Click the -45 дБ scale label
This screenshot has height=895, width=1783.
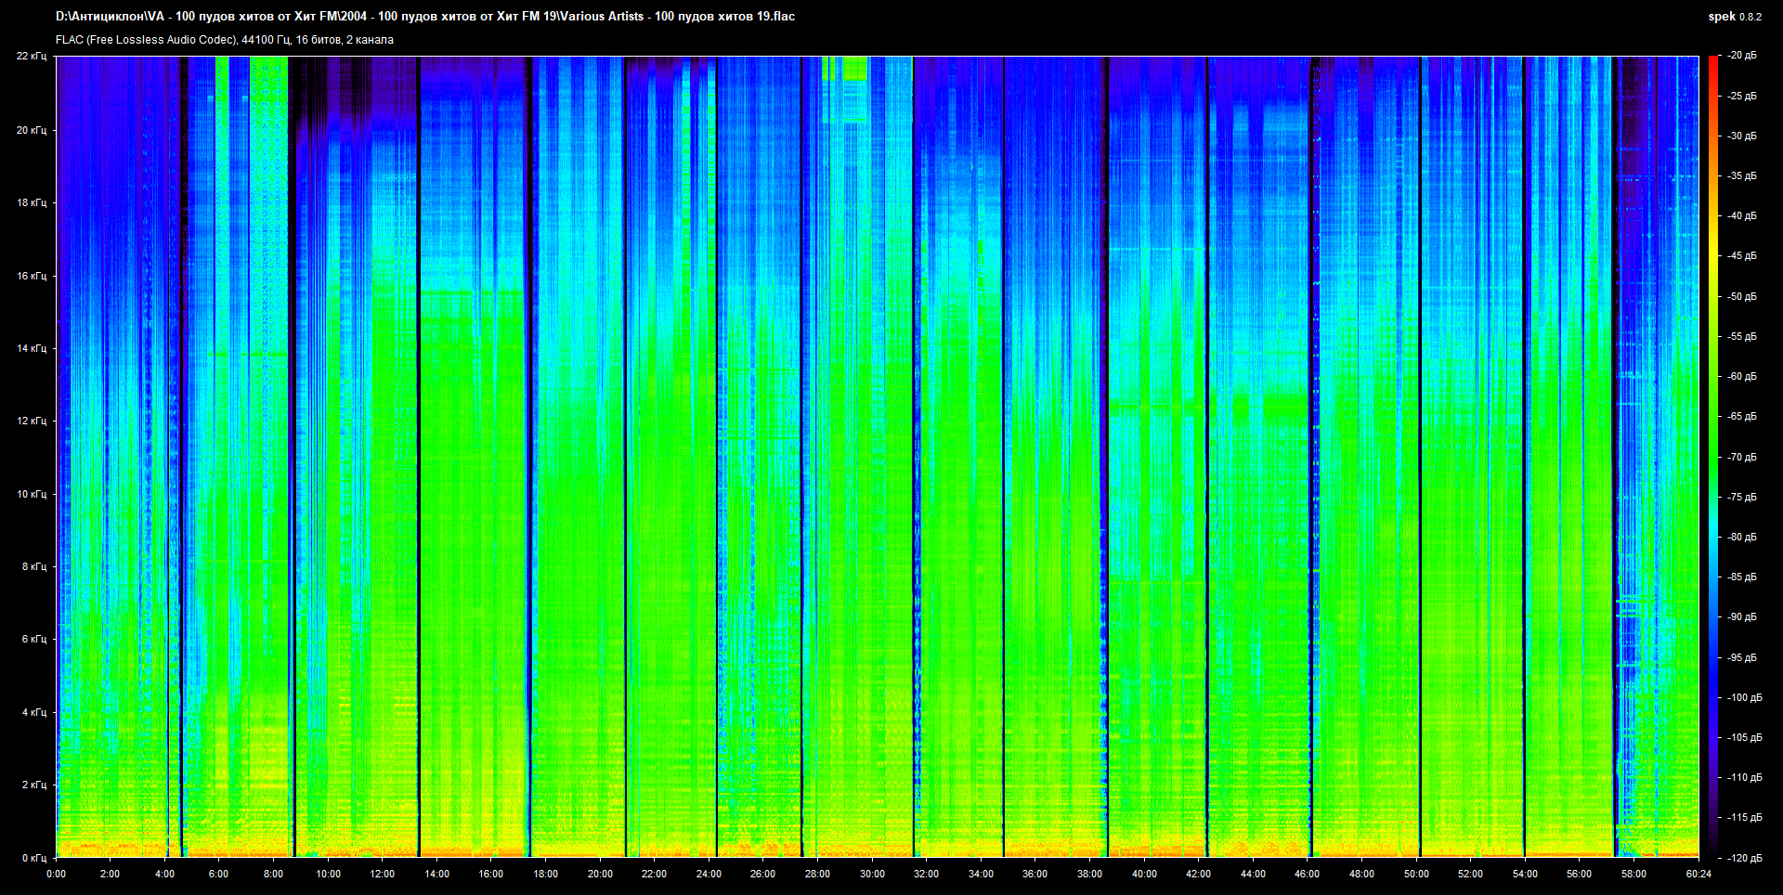click(1741, 256)
